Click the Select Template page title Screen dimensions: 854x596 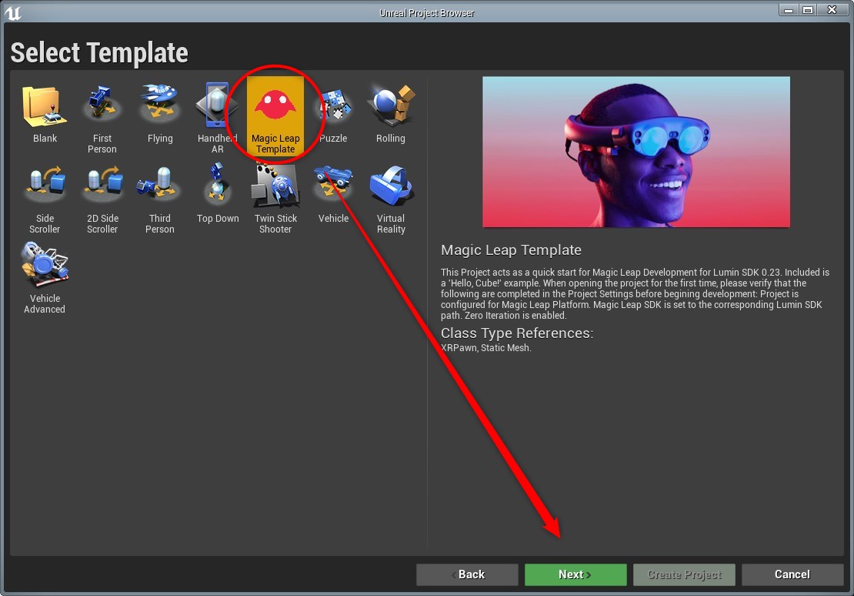pyautogui.click(x=99, y=53)
